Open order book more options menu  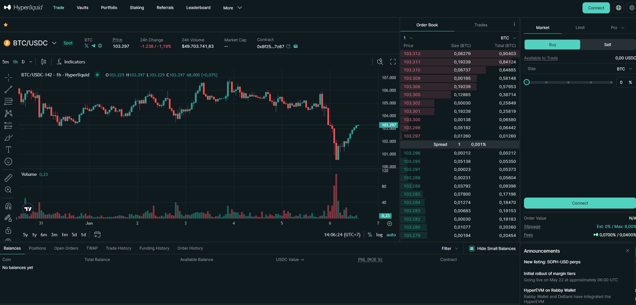point(514,24)
